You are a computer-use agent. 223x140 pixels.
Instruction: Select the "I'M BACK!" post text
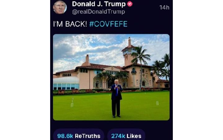70,24
